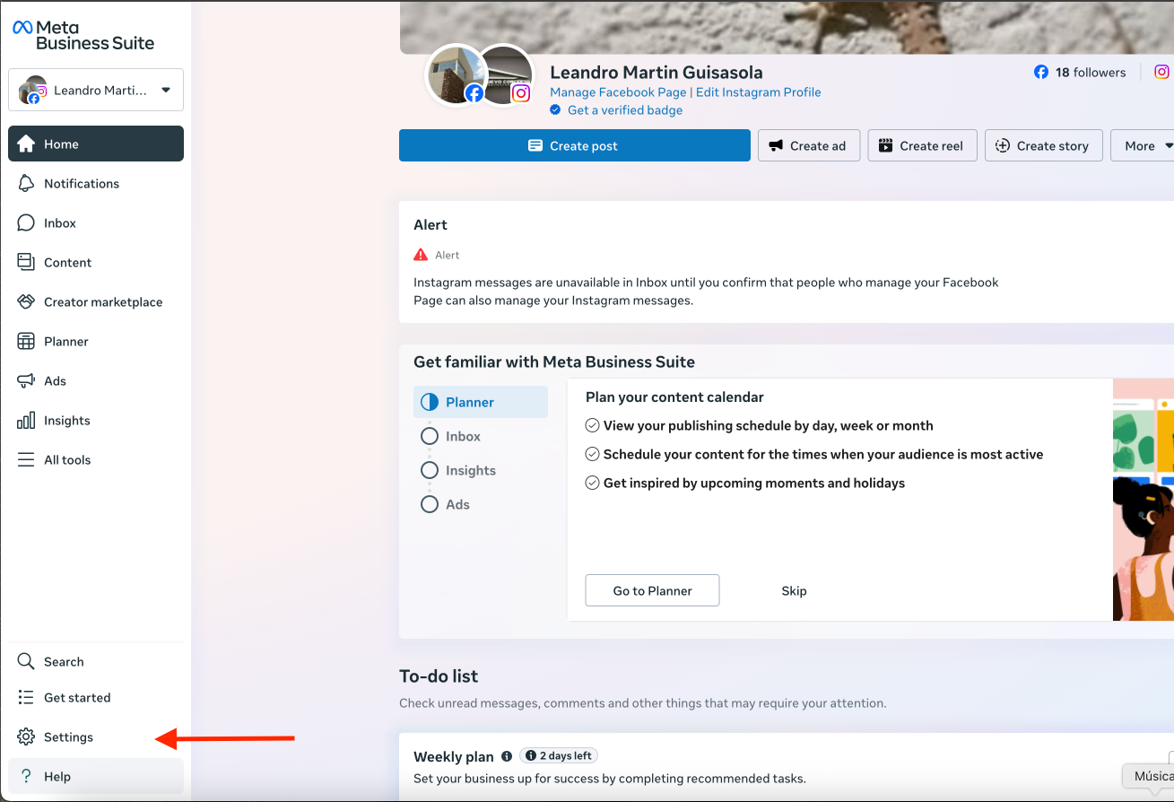
Task: Click the Create post button
Action: pyautogui.click(x=575, y=145)
